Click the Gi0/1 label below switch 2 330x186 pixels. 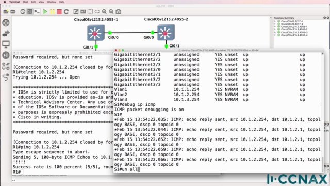point(174,46)
